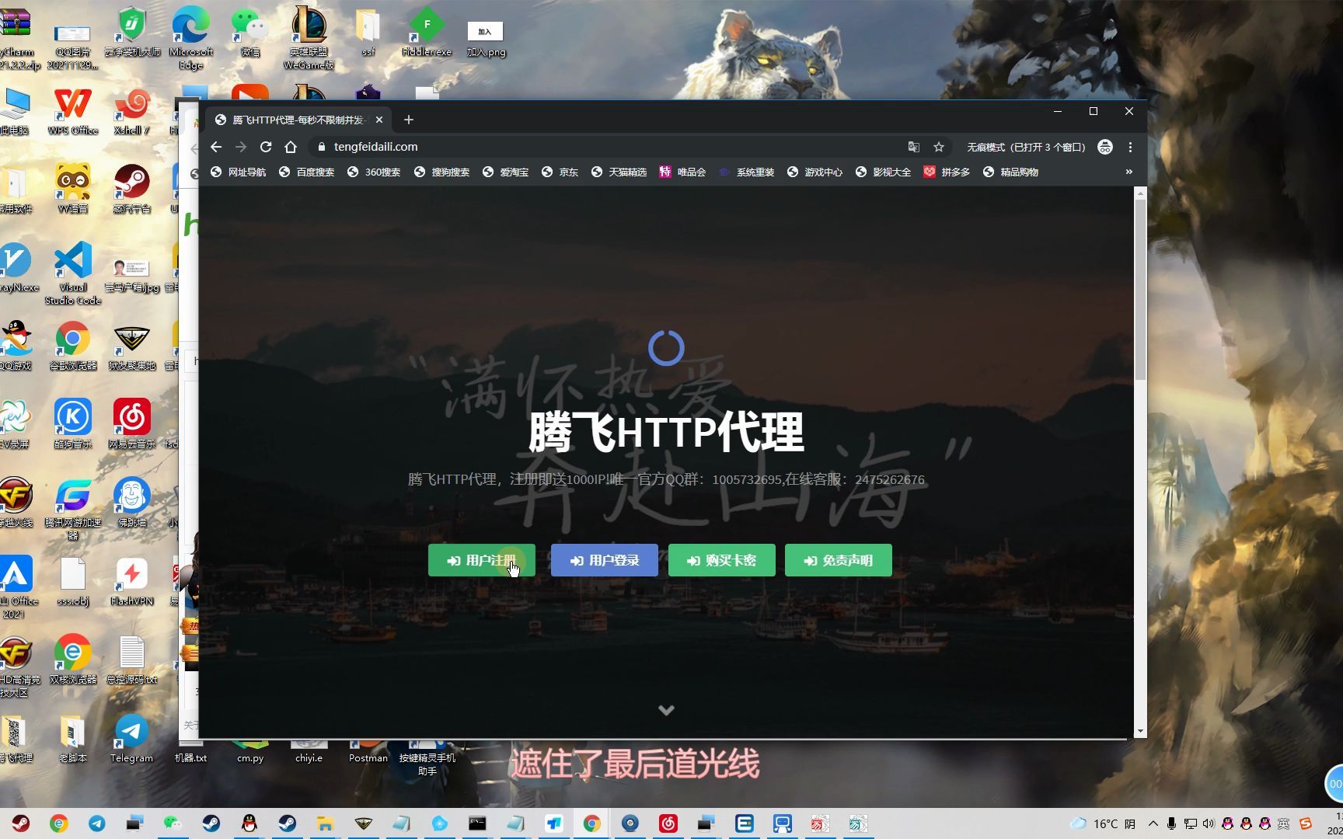
Task: Launch Telegram from the desktop
Action: coord(131,732)
